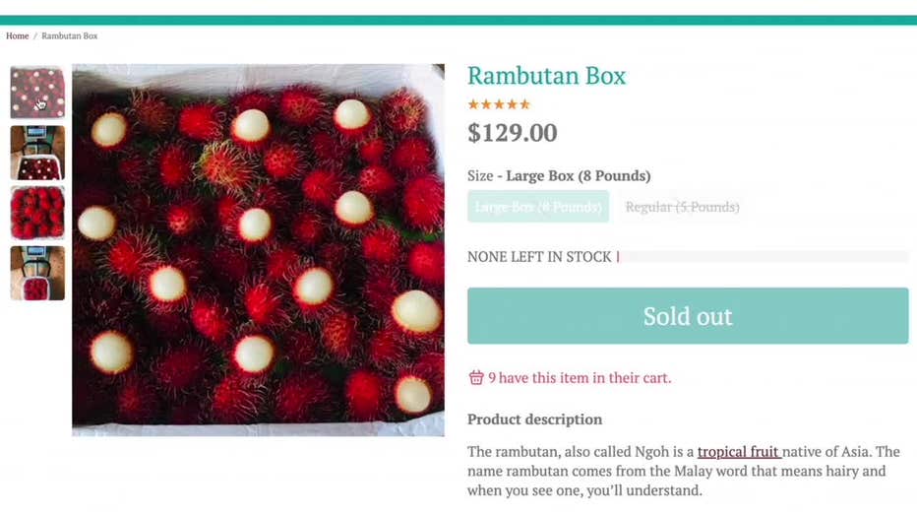
Task: Click the main rambutan product image
Action: [258, 250]
